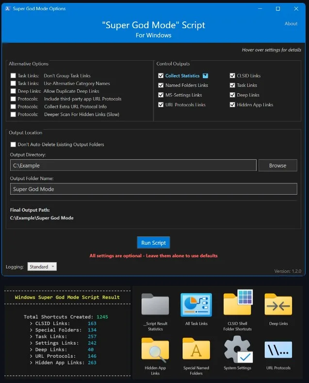This screenshot has width=309, height=383.
Task: Click the Run Script button
Action: [153, 243]
